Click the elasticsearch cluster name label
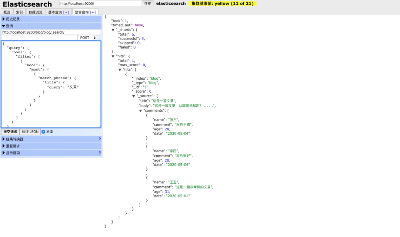 tap(171, 4)
